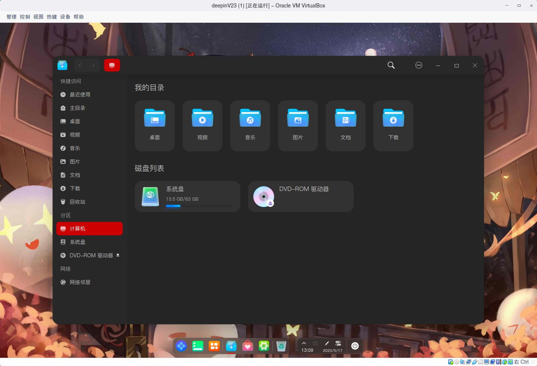This screenshot has width=537, height=366.
Task: Open the trash from the dock
Action: click(281, 346)
